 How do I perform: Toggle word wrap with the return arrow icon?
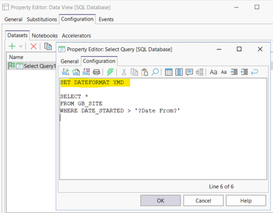pyautogui.click(x=254, y=72)
